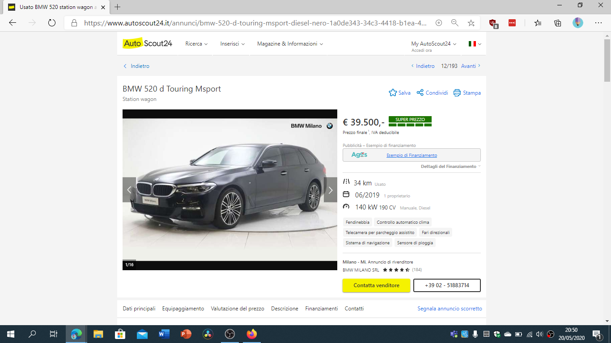Click the BMW MILANO SRL star rating
611x343 pixels.
coord(396,270)
